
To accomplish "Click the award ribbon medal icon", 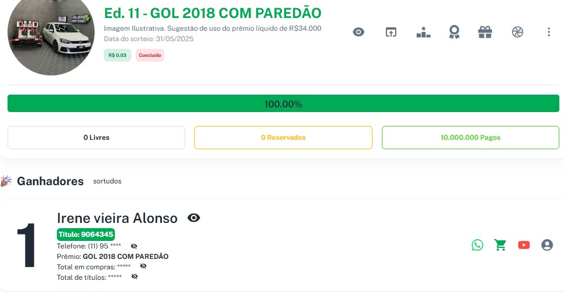I will click(x=454, y=32).
